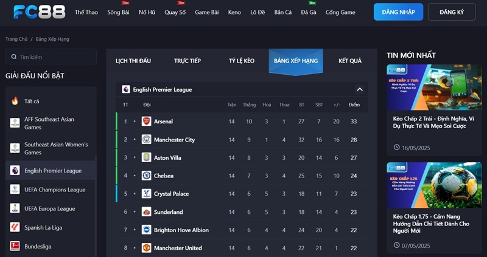Screen dimensions: 487x257
Task: Select the Kết Quả tab
Action: (350, 61)
